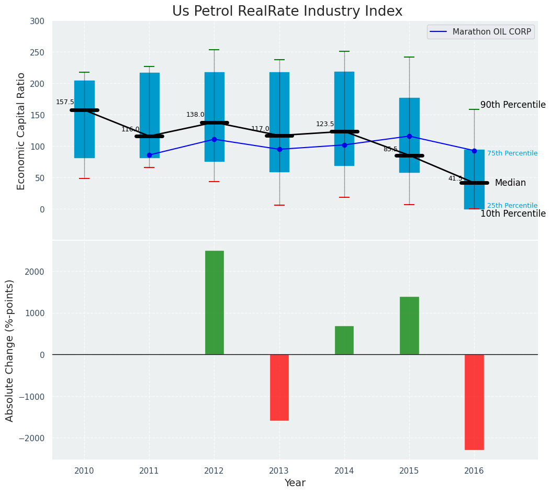The width and height of the screenshot is (551, 493).
Task: Select the green 2015 absolute change bar
Action: point(409,326)
